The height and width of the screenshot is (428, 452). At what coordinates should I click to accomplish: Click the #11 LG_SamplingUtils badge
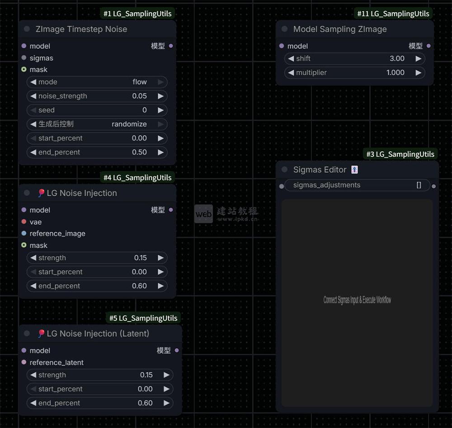(x=393, y=14)
